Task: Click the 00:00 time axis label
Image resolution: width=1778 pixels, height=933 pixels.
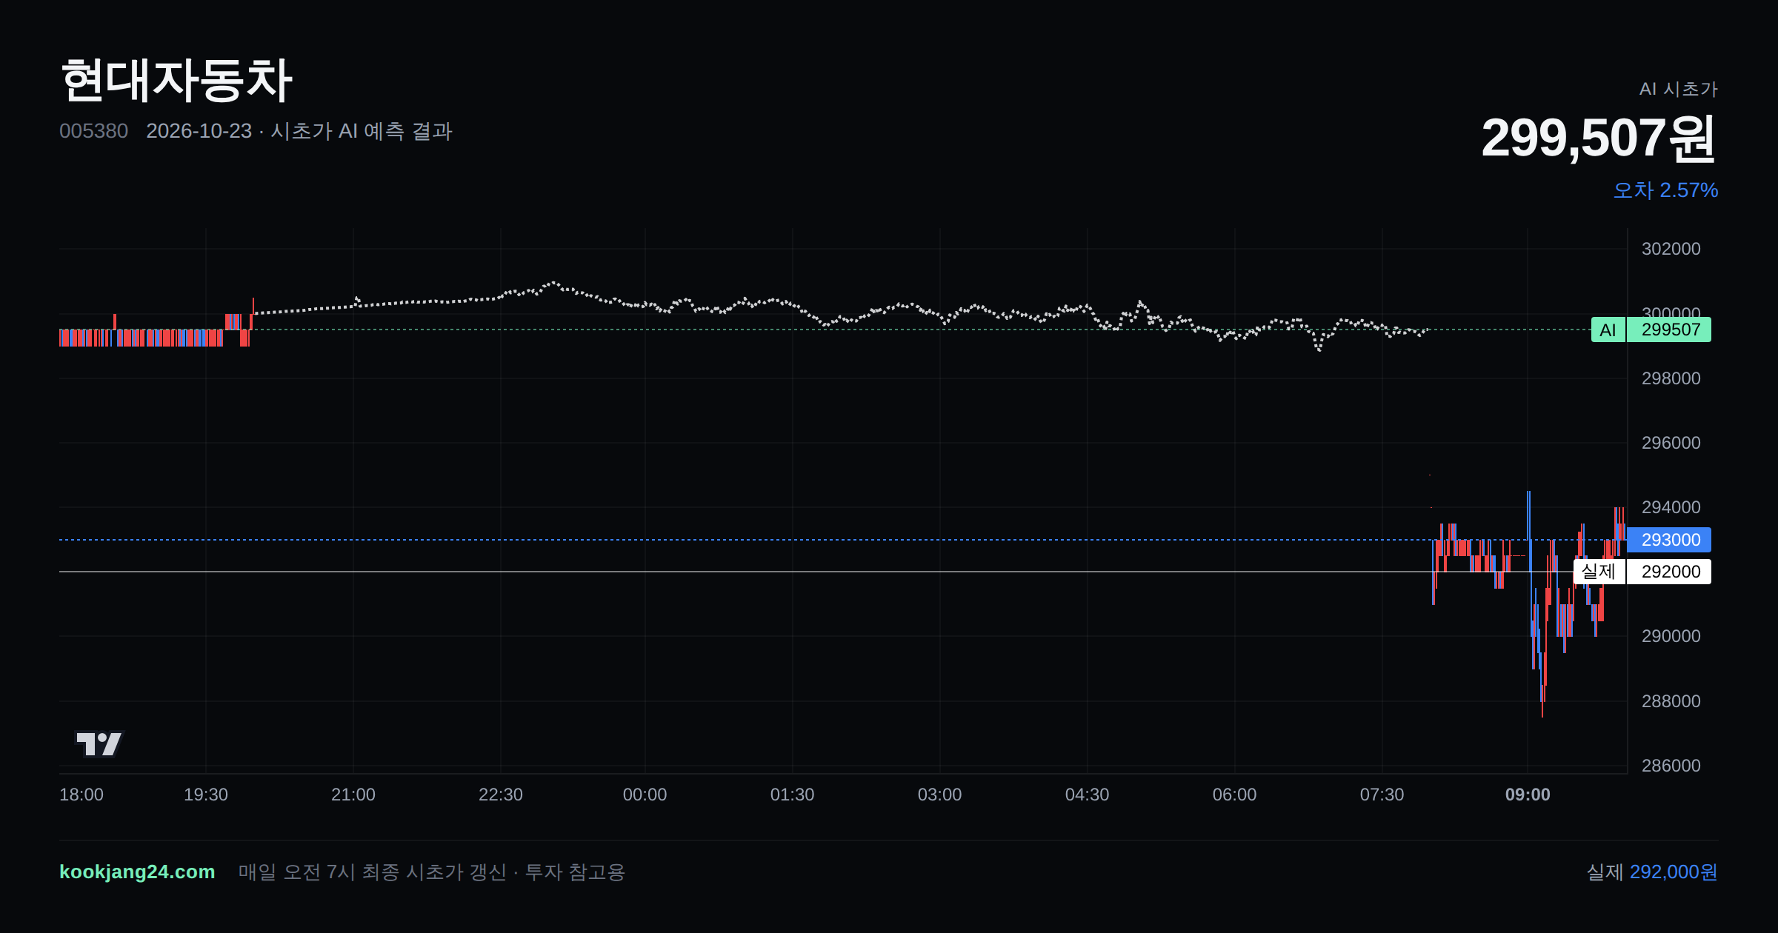Action: (645, 795)
